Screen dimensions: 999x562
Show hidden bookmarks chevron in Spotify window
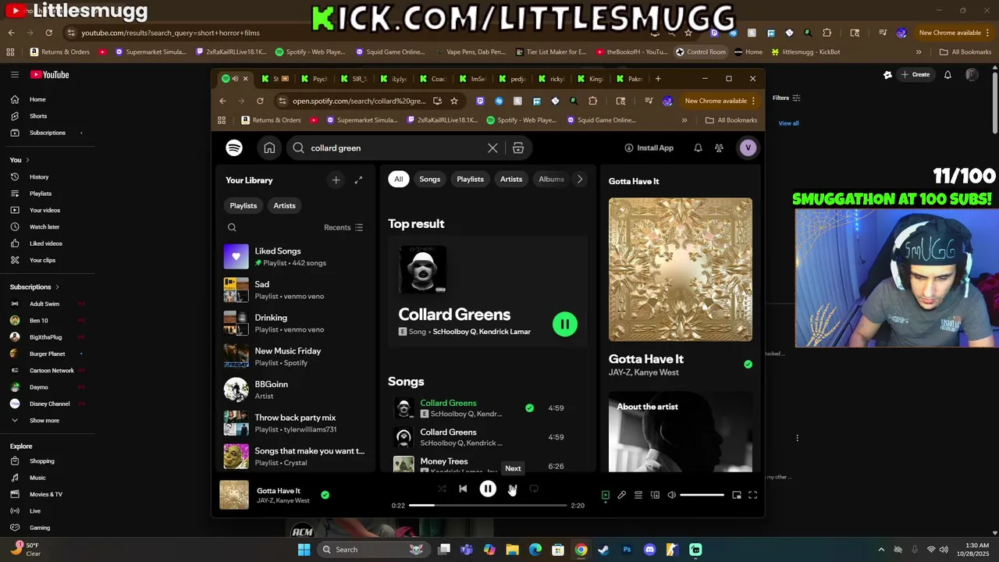point(684,120)
